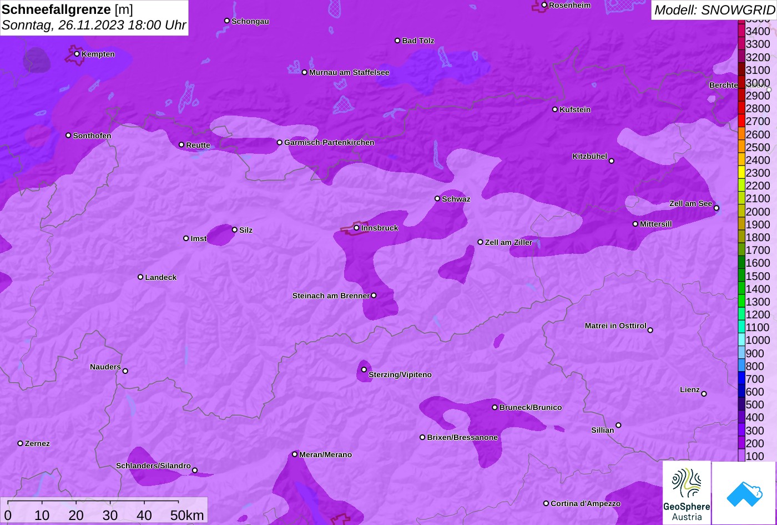The height and width of the screenshot is (525, 777).
Task: Select the Bruneck/Brunico location marker
Action: (x=495, y=407)
